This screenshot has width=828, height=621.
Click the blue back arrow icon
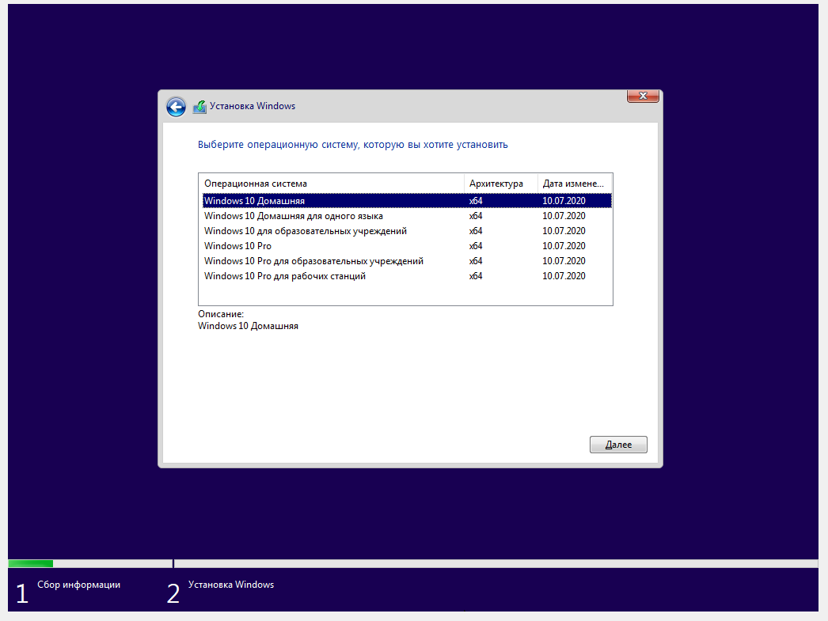(176, 107)
